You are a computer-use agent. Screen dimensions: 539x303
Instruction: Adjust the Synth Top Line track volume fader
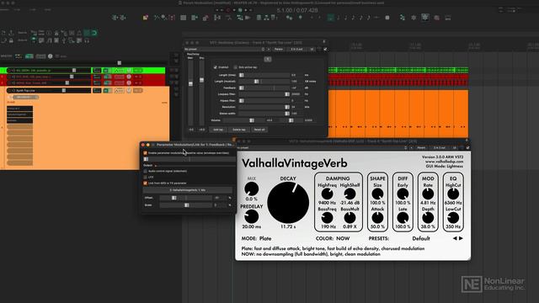pyautogui.click(x=64, y=90)
